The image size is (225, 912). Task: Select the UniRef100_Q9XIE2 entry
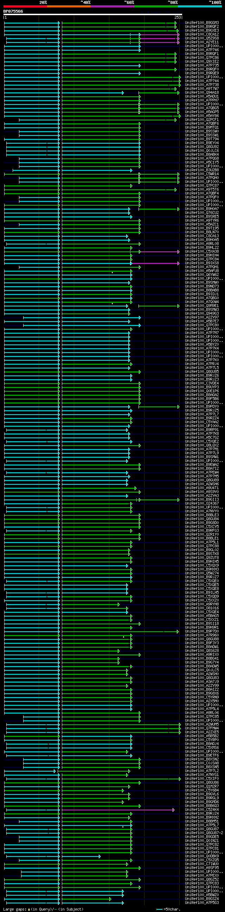pos(202,62)
